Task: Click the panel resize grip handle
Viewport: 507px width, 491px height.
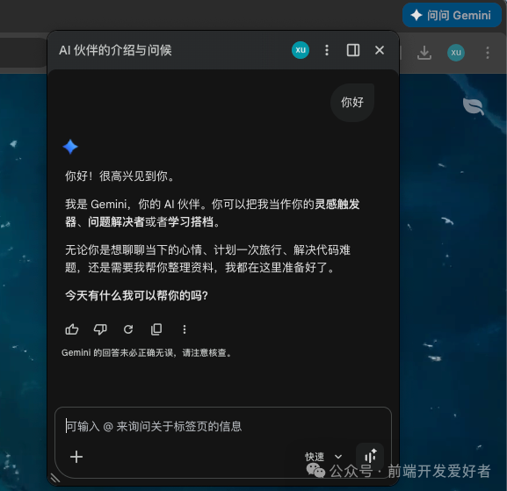Action: pyautogui.click(x=55, y=478)
